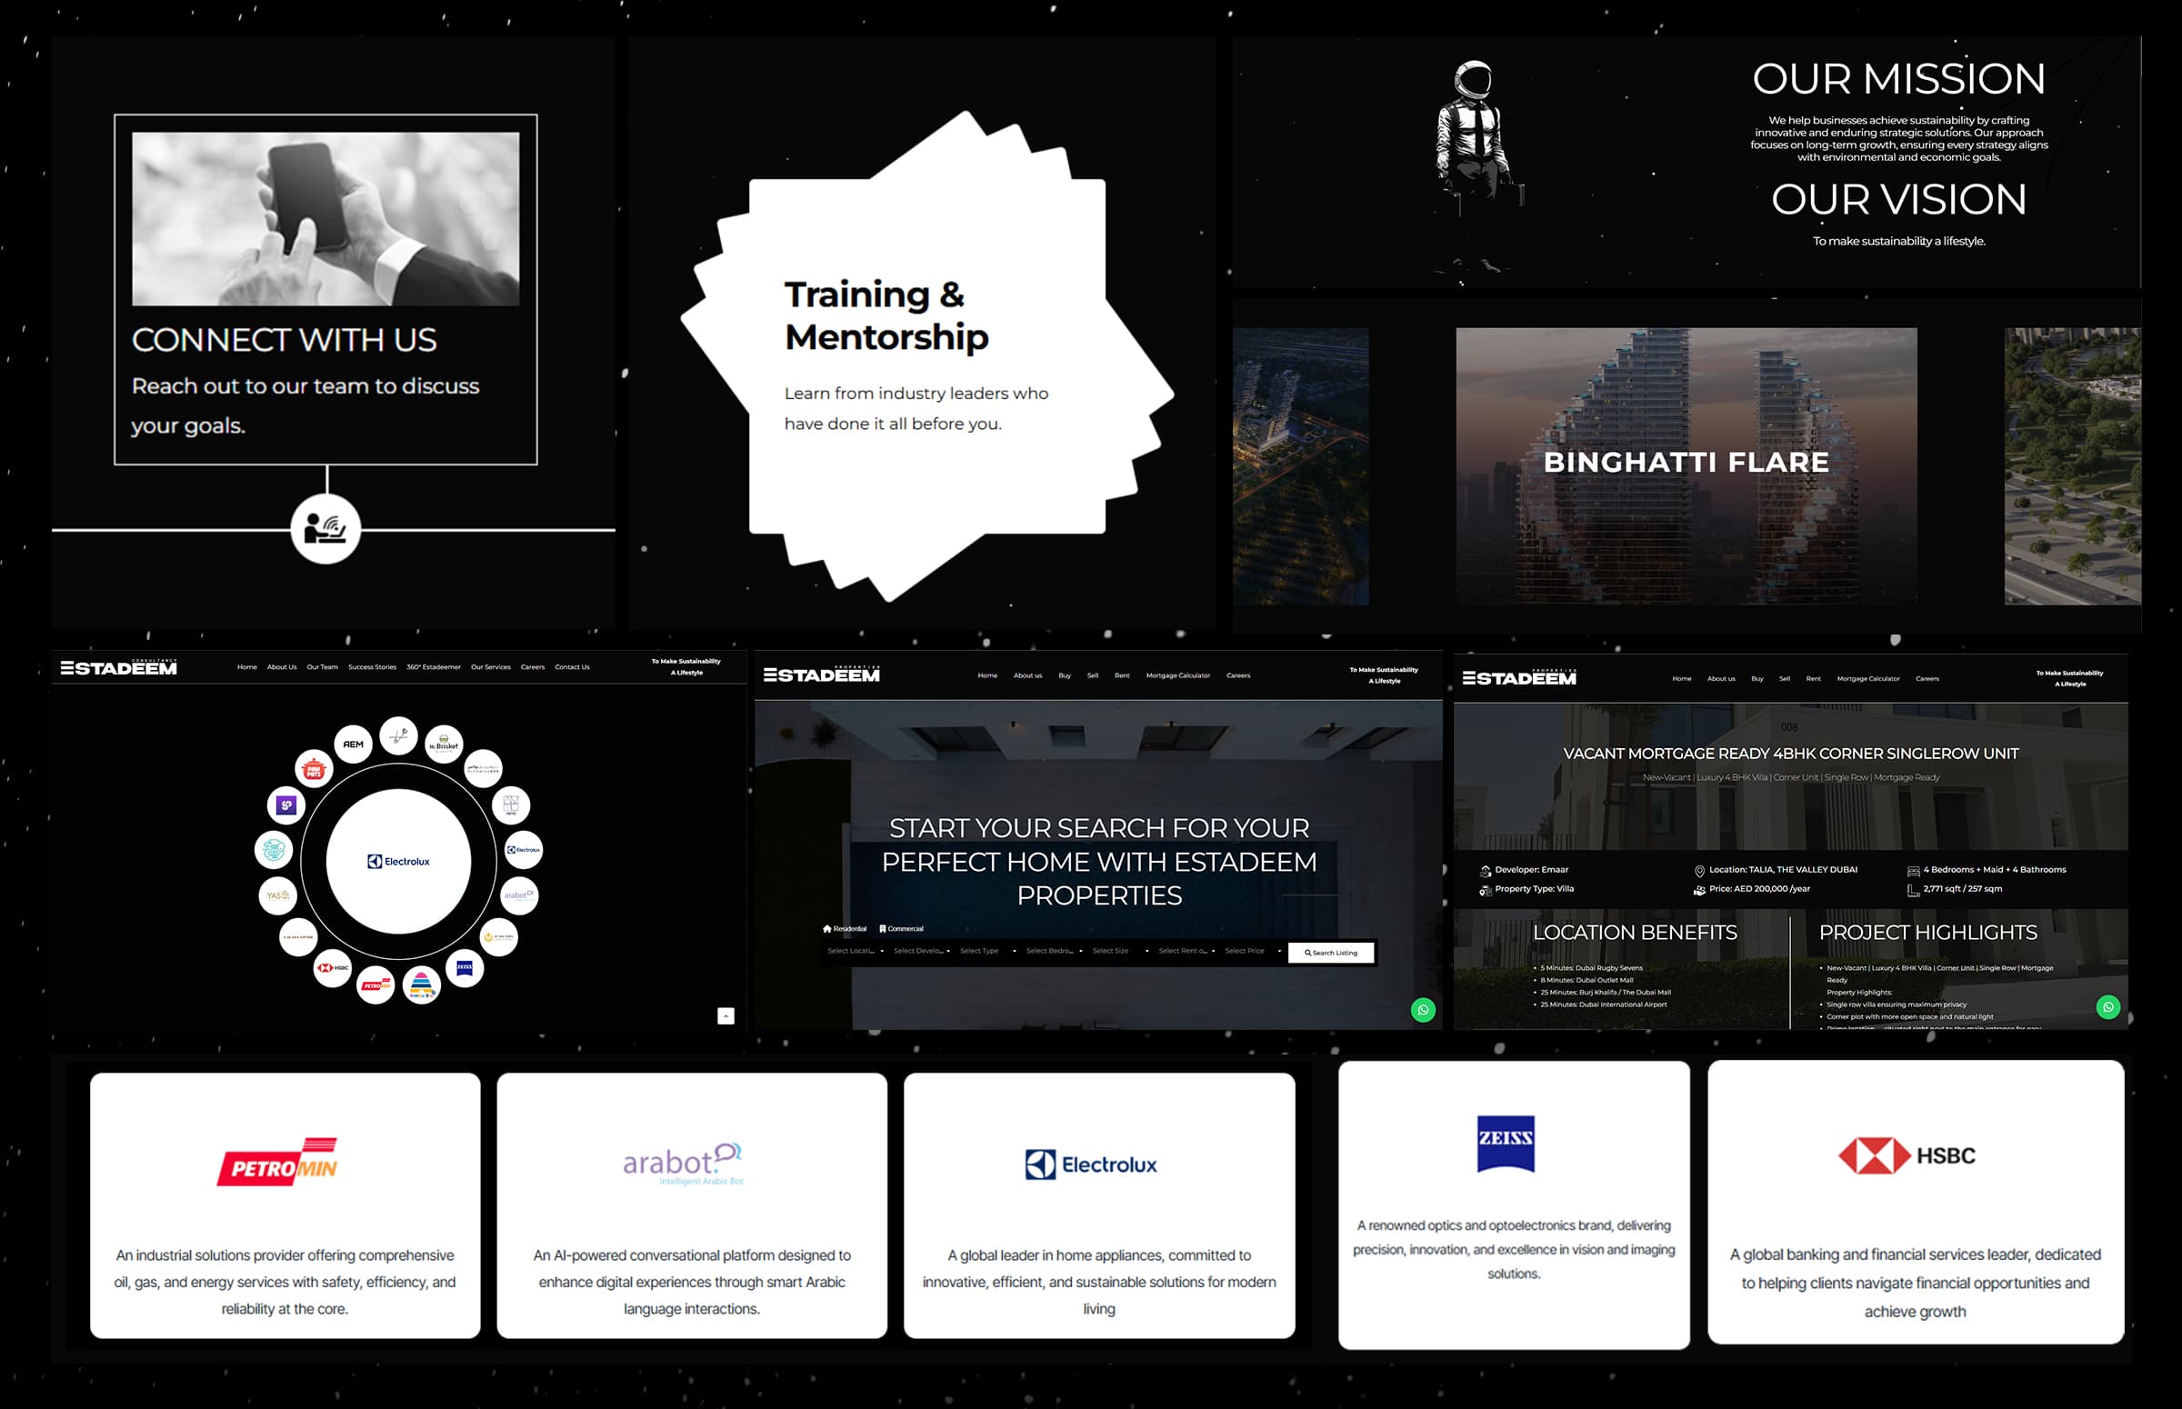The height and width of the screenshot is (1409, 2182).
Task: Expand the Select Type dropdown
Action: point(987,952)
